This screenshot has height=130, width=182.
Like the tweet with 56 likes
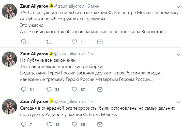click(x=75, y=124)
